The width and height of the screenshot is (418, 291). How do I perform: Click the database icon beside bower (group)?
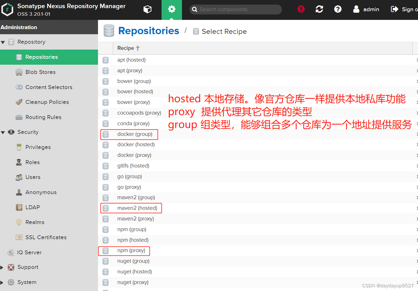[x=106, y=81]
